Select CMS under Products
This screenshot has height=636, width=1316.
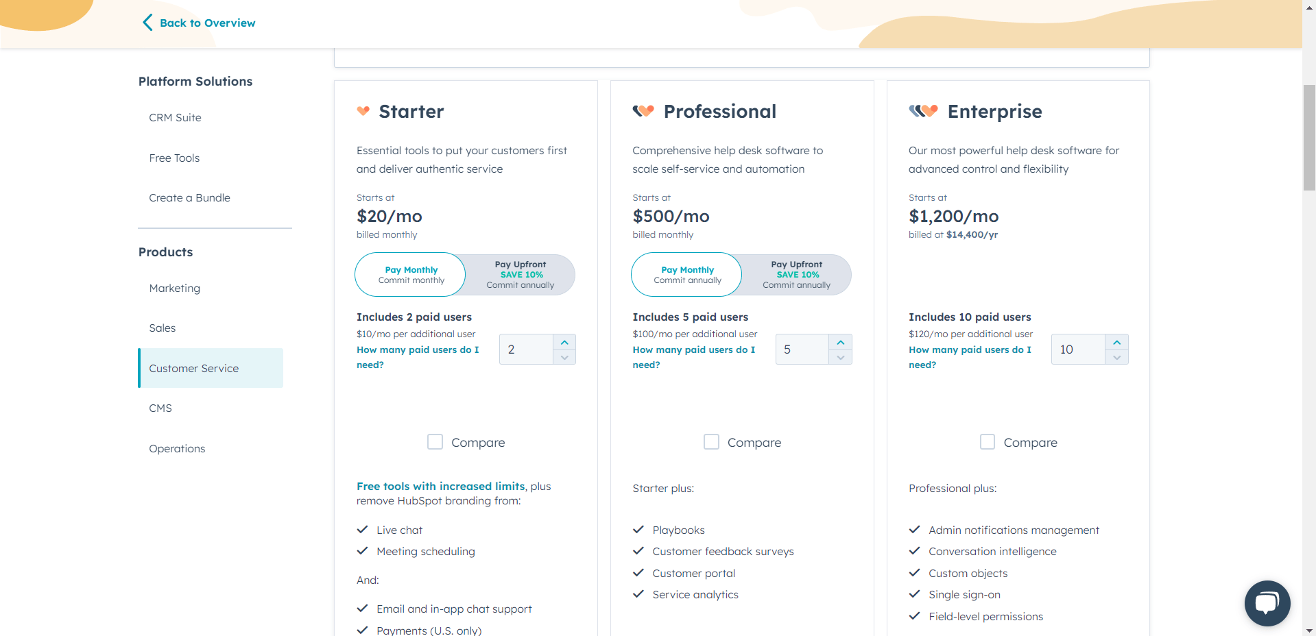pos(160,408)
